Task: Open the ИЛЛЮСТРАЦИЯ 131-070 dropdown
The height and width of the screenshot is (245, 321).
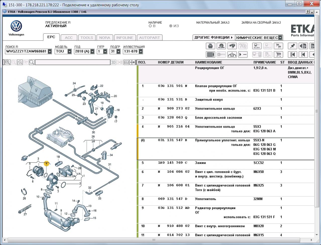Action: 141,52
